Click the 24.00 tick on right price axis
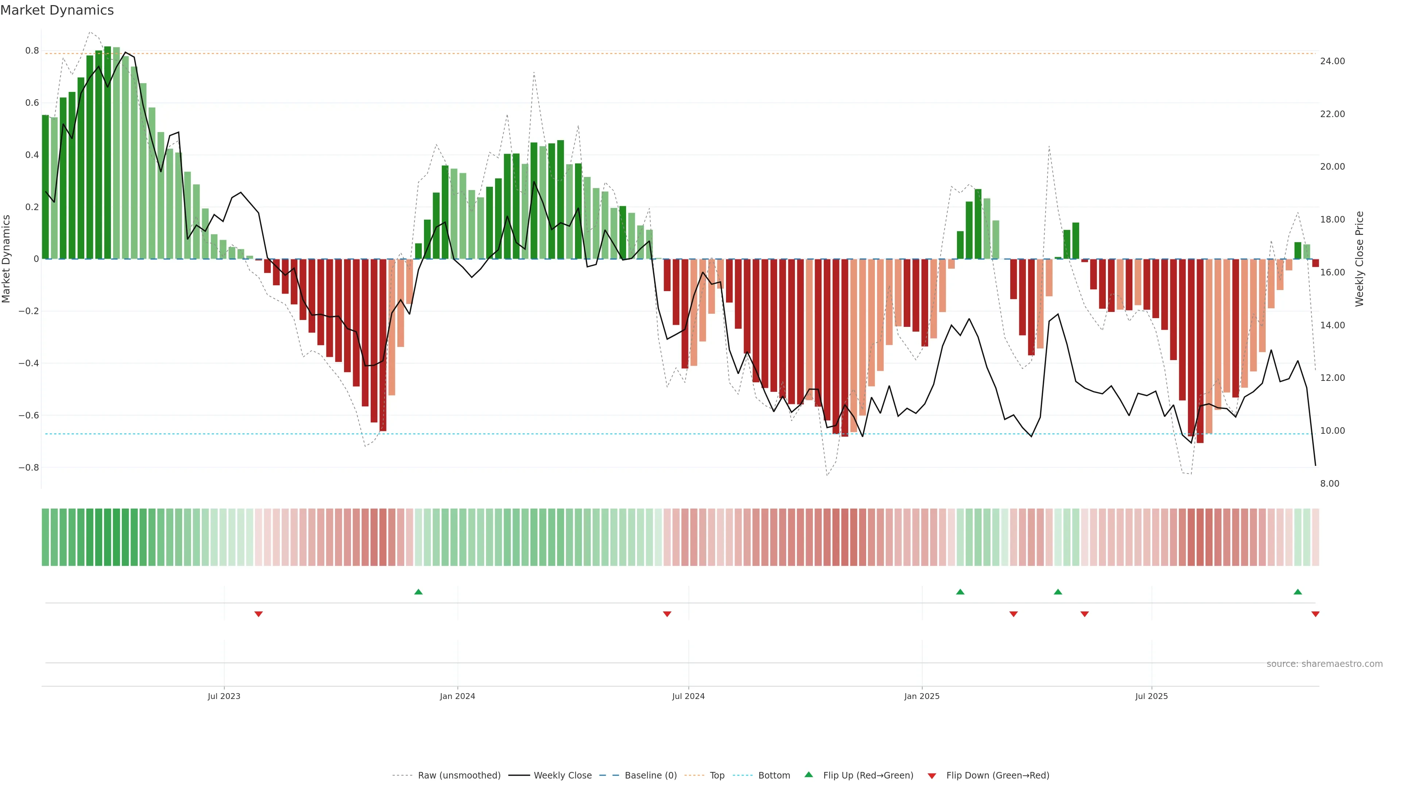The height and width of the screenshot is (788, 1401). pos(1332,61)
